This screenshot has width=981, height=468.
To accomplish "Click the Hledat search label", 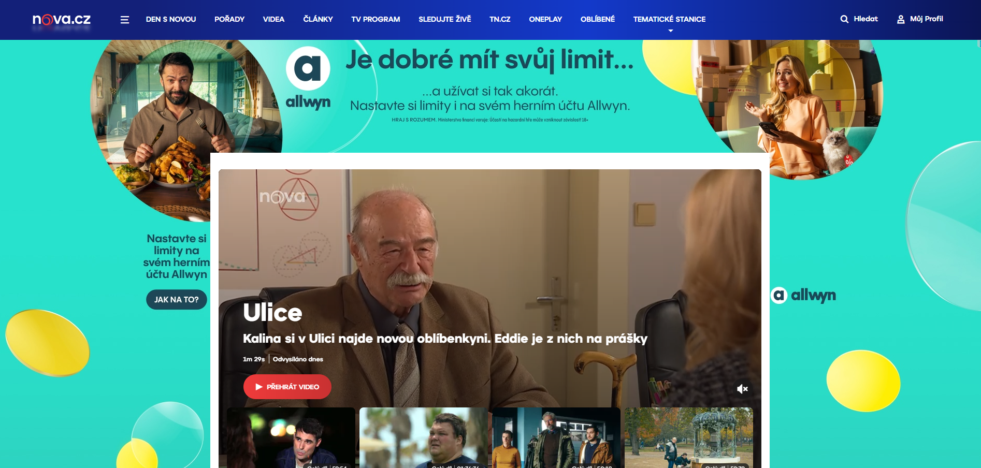I will click(x=865, y=19).
